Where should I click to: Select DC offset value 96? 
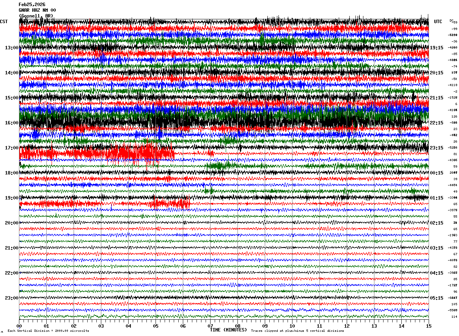coord(455,292)
